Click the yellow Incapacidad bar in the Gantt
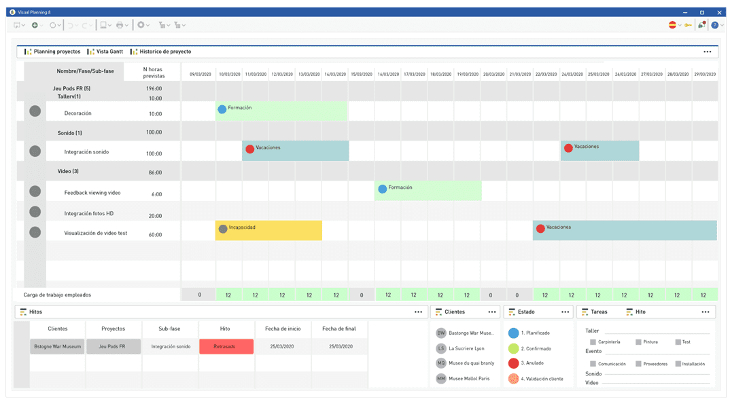730x406 pixels. point(268,230)
